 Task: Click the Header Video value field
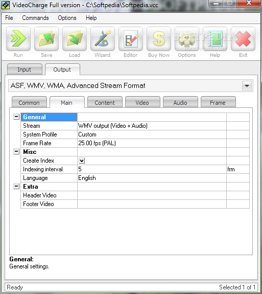pyautogui.click(x=152, y=195)
